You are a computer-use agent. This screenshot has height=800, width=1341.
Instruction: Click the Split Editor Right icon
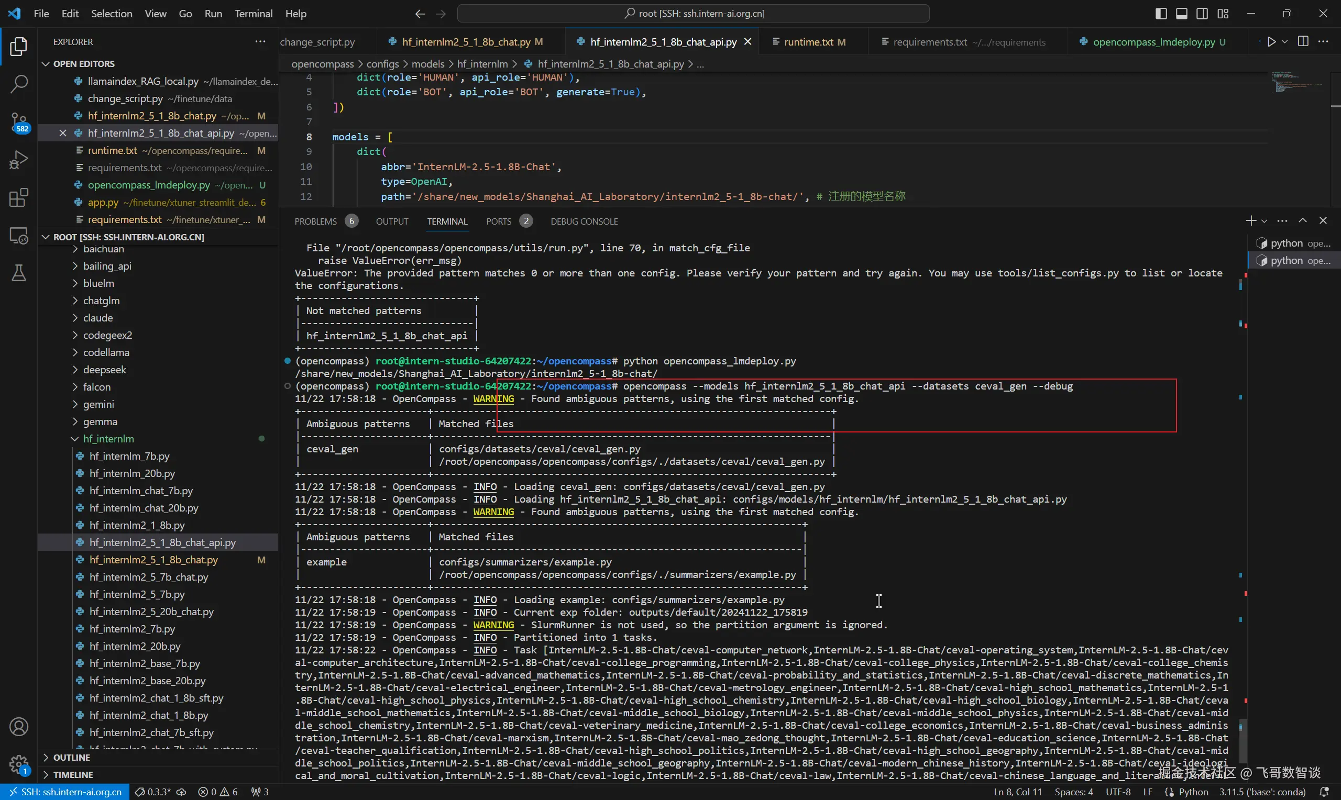pyautogui.click(x=1303, y=42)
